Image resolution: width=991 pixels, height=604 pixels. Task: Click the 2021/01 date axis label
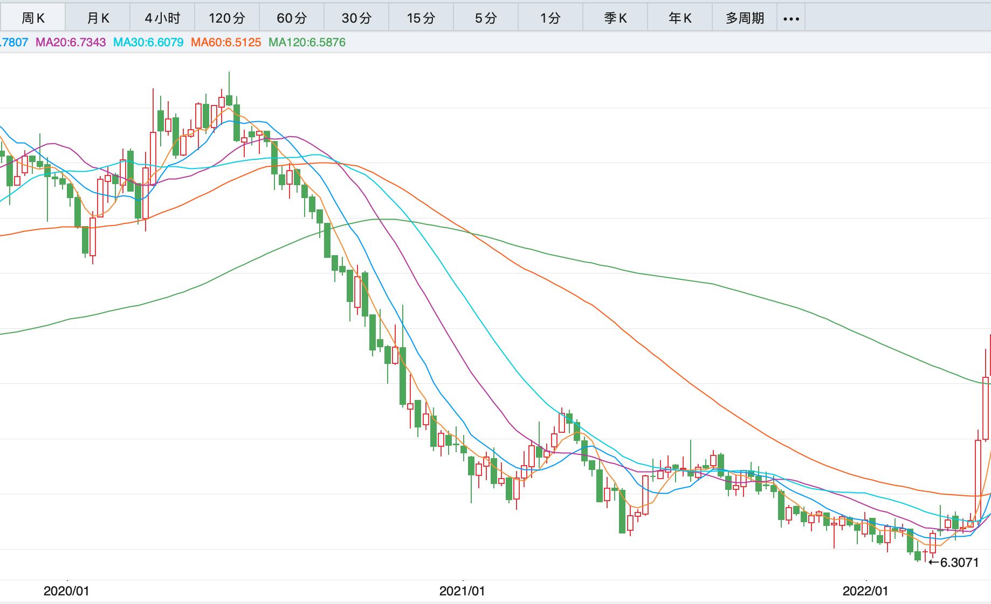(462, 591)
